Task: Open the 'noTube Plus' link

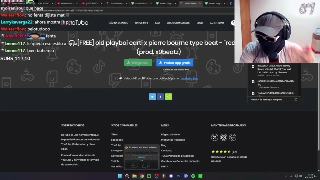Action: click(x=189, y=78)
